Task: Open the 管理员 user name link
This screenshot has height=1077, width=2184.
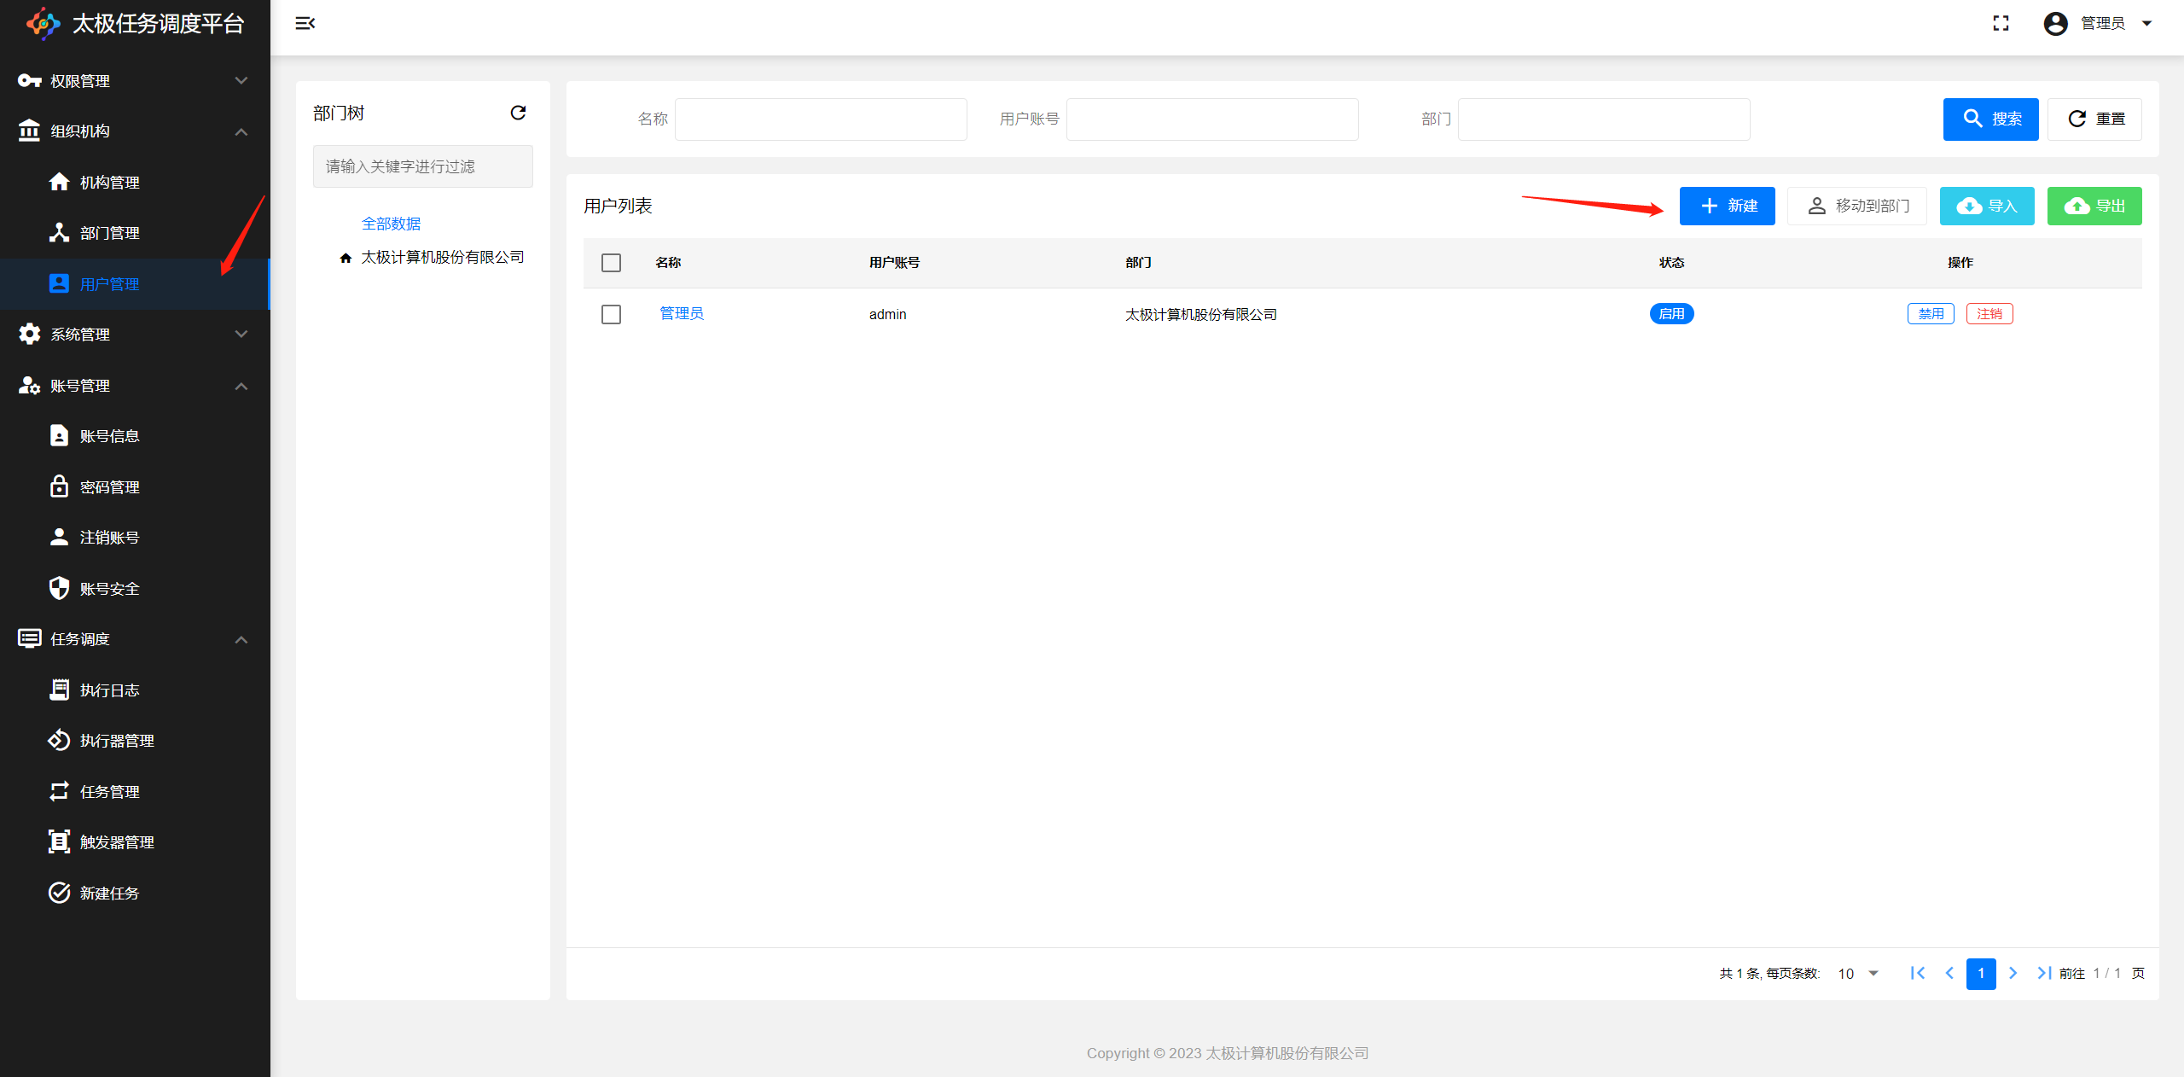Action: tap(682, 313)
